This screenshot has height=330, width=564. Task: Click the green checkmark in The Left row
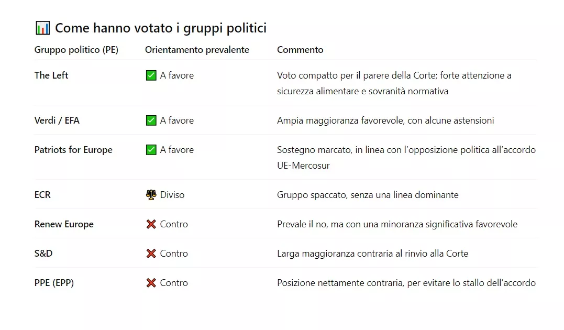tap(151, 75)
